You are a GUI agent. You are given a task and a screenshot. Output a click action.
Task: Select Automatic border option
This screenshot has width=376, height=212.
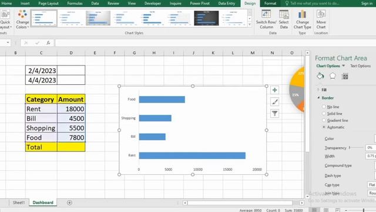(324, 127)
